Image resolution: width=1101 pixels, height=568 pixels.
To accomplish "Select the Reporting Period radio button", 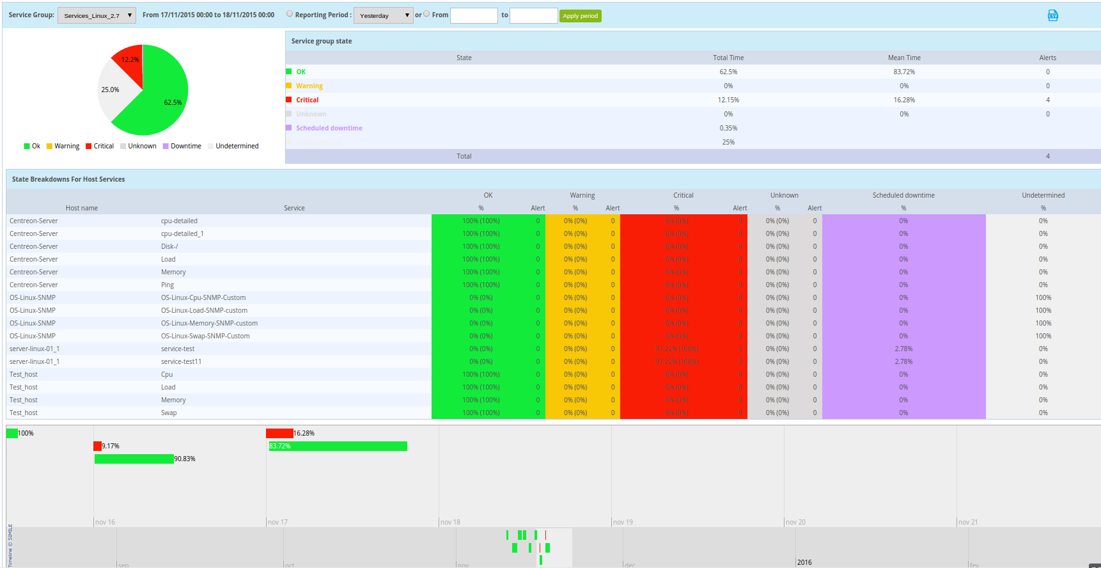I will click(290, 13).
